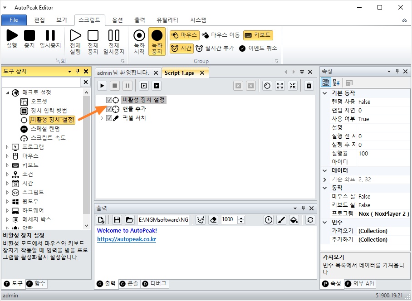
Task: Click 실시간 추가 option
Action: coord(215,49)
